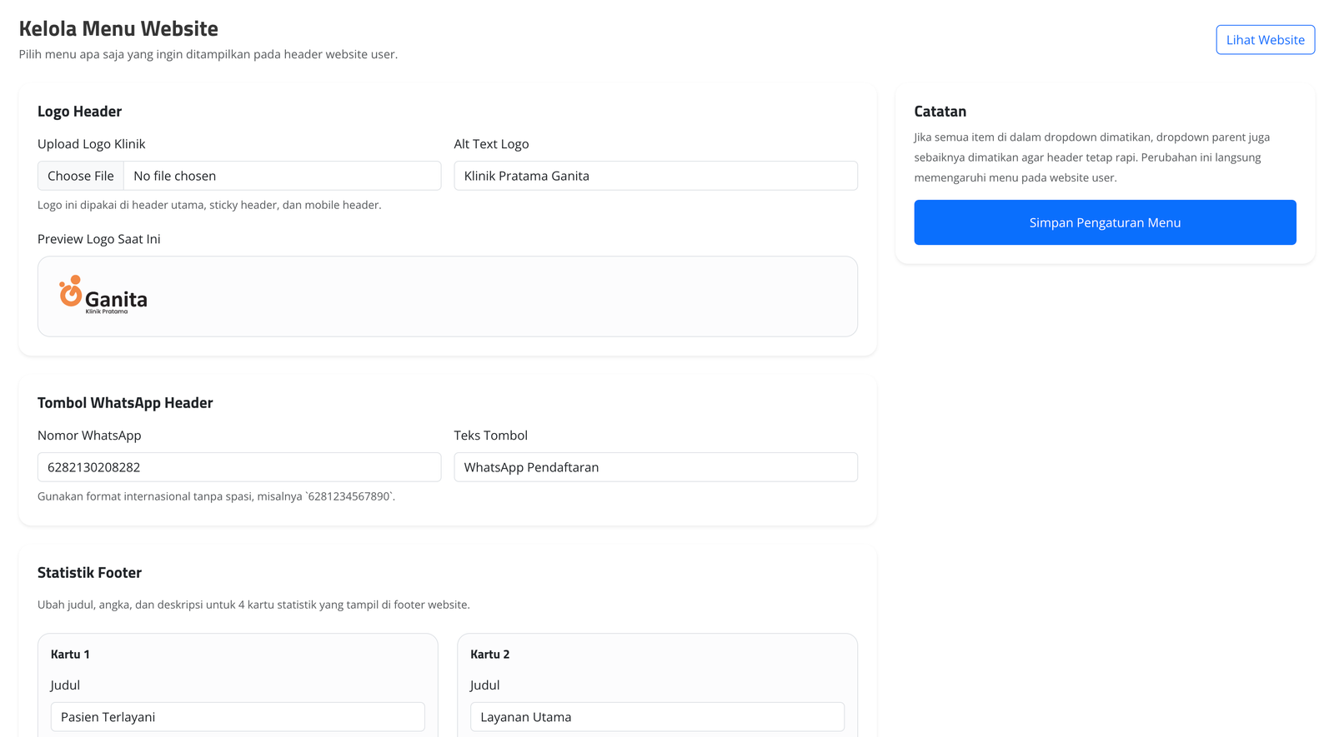Screen dimensions: 1334x737
Task: Click the Logo Header section title
Action: coord(79,112)
